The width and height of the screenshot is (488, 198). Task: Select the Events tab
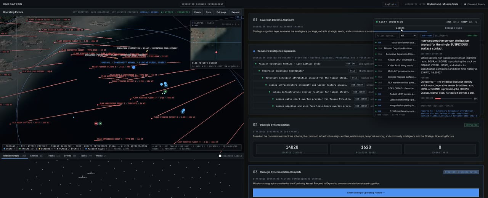pos(70,156)
